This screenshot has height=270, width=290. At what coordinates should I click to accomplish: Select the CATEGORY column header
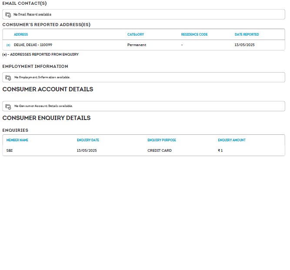coord(135,34)
